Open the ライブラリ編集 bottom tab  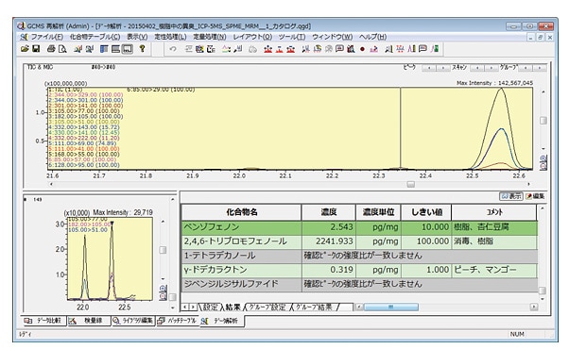133,321
